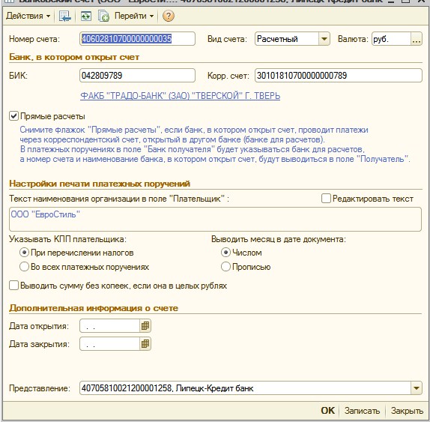
Task: Select the Прописью radio option
Action: 225,266
